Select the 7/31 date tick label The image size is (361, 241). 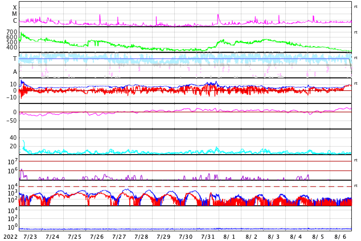pos(208,236)
